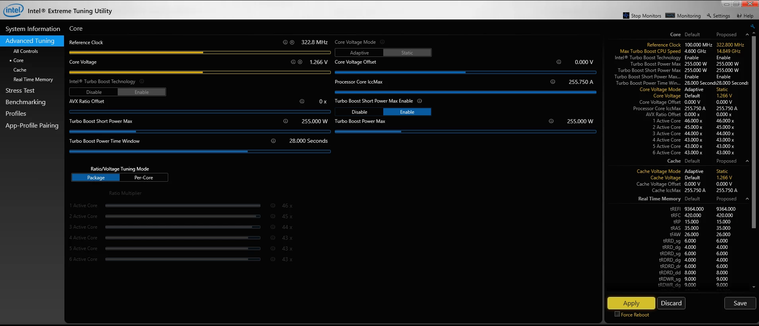Click the scroll-down arrow in summary panel
Screen dimensions: 759x326
(754, 287)
